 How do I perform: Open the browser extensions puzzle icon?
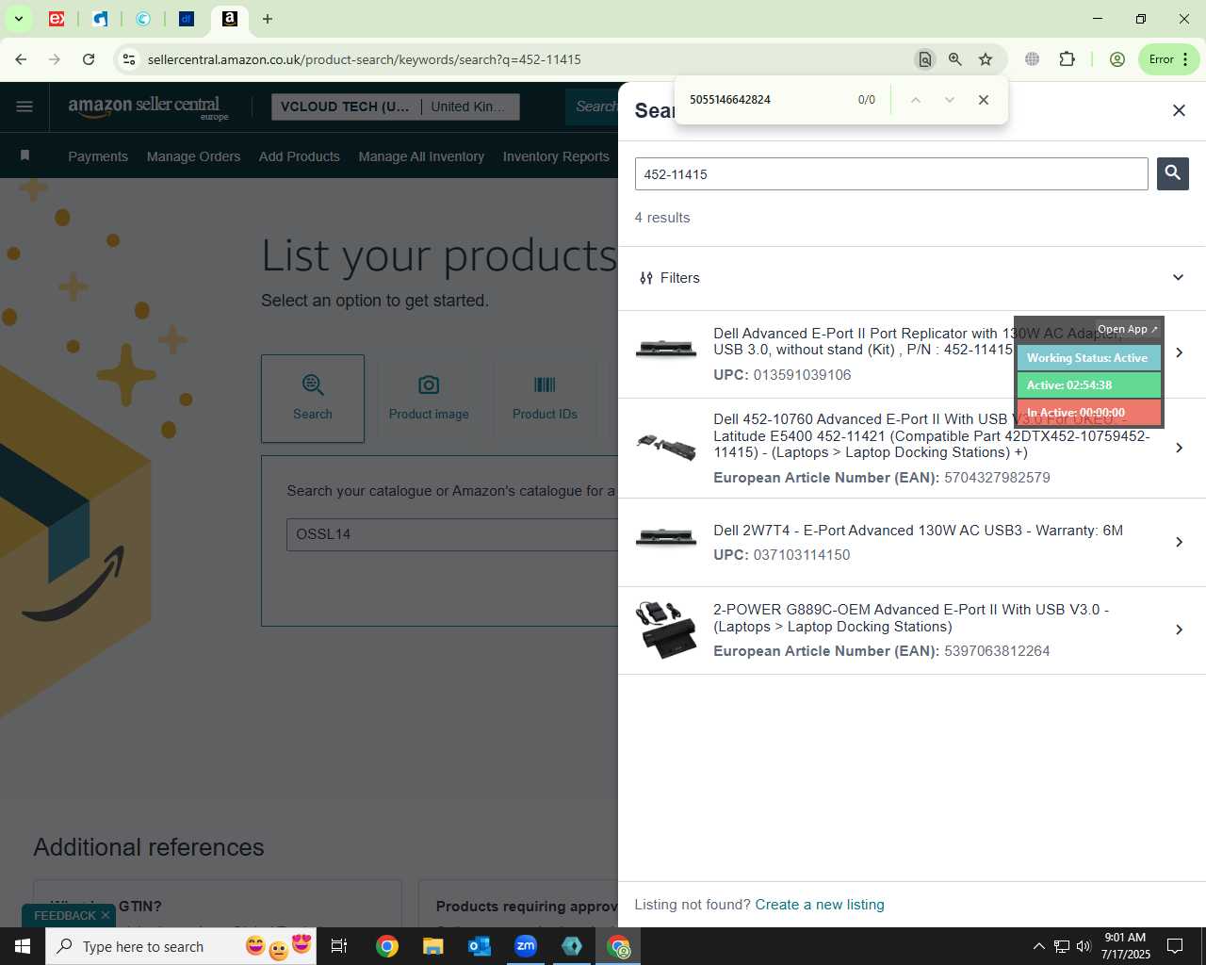[x=1067, y=59]
